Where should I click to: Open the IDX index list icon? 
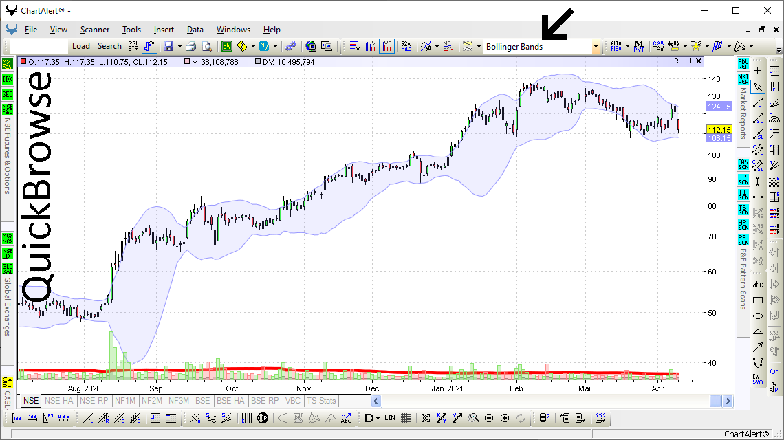tap(8, 79)
